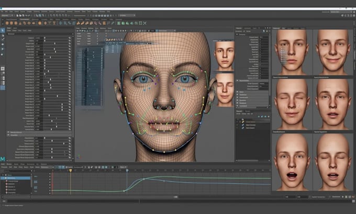Open the Help menu in the main menu bar

tap(108, 12)
